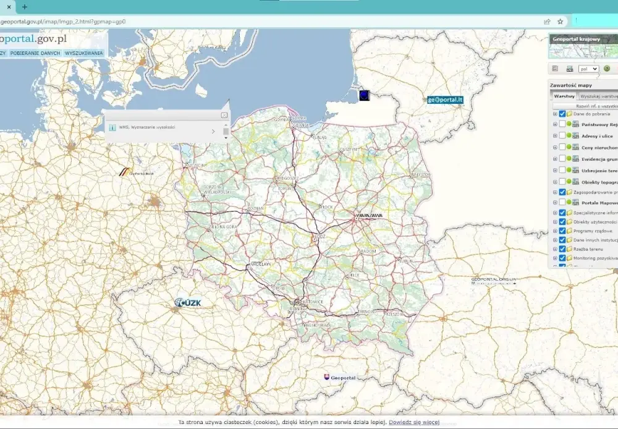Expand the Dane do pobrania tree node
This screenshot has width=618, height=429.
coord(555,114)
